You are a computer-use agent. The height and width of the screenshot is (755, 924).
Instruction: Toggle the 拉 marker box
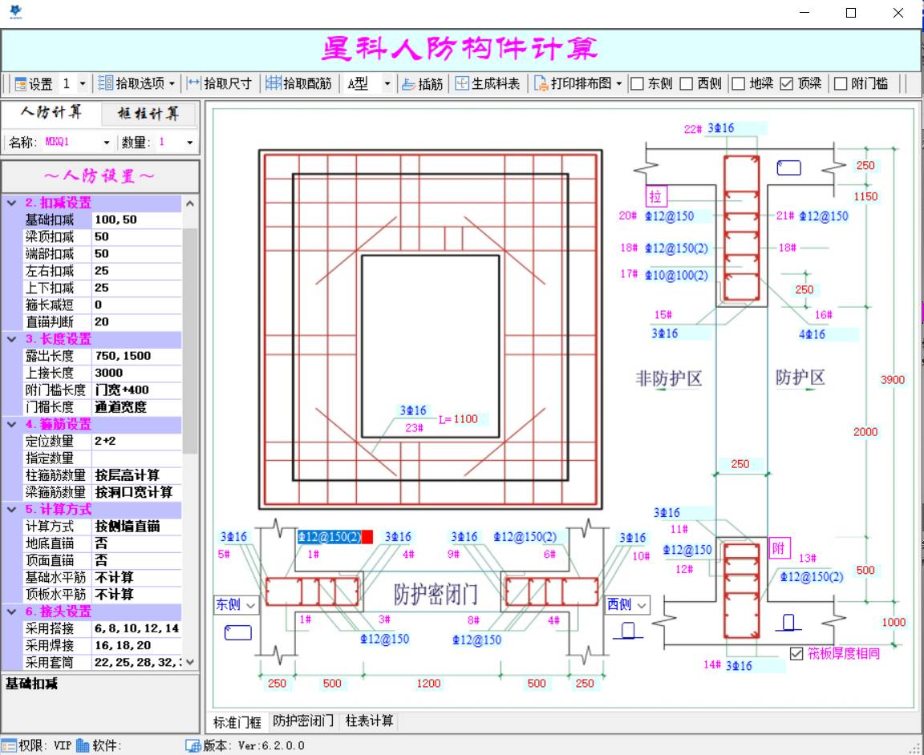(x=656, y=196)
